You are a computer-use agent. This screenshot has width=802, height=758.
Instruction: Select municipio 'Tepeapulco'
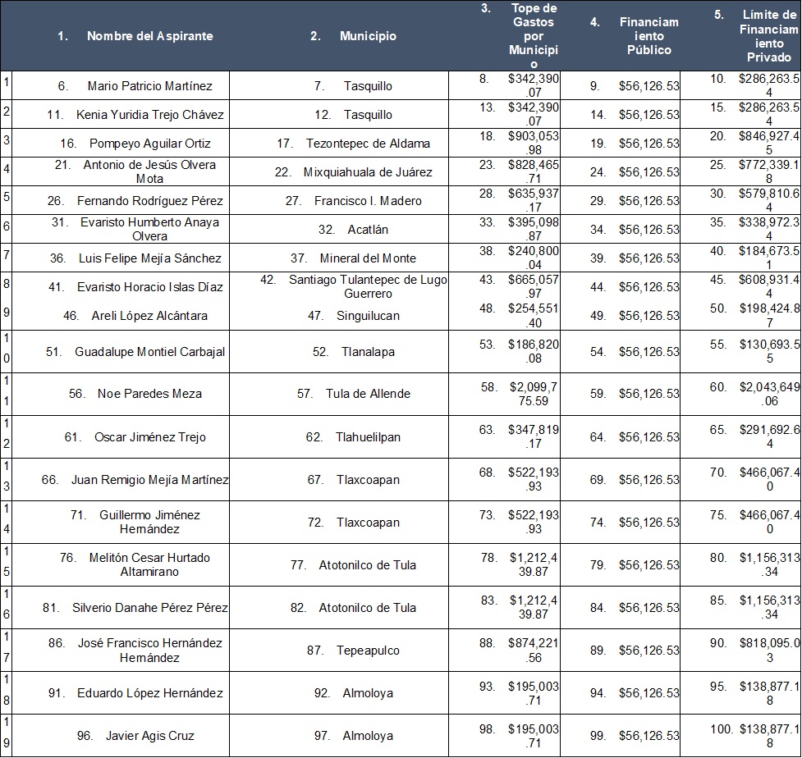tap(368, 651)
